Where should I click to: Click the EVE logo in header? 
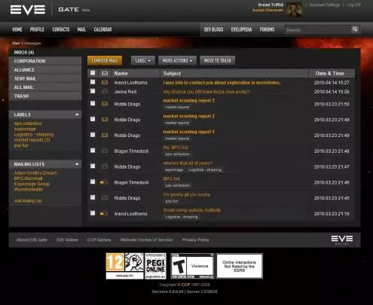28,10
